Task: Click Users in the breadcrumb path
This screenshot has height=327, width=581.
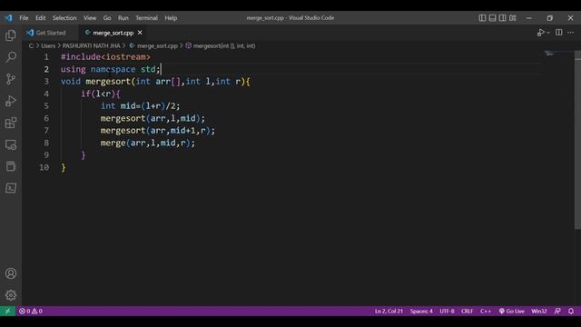Action: 48,46
